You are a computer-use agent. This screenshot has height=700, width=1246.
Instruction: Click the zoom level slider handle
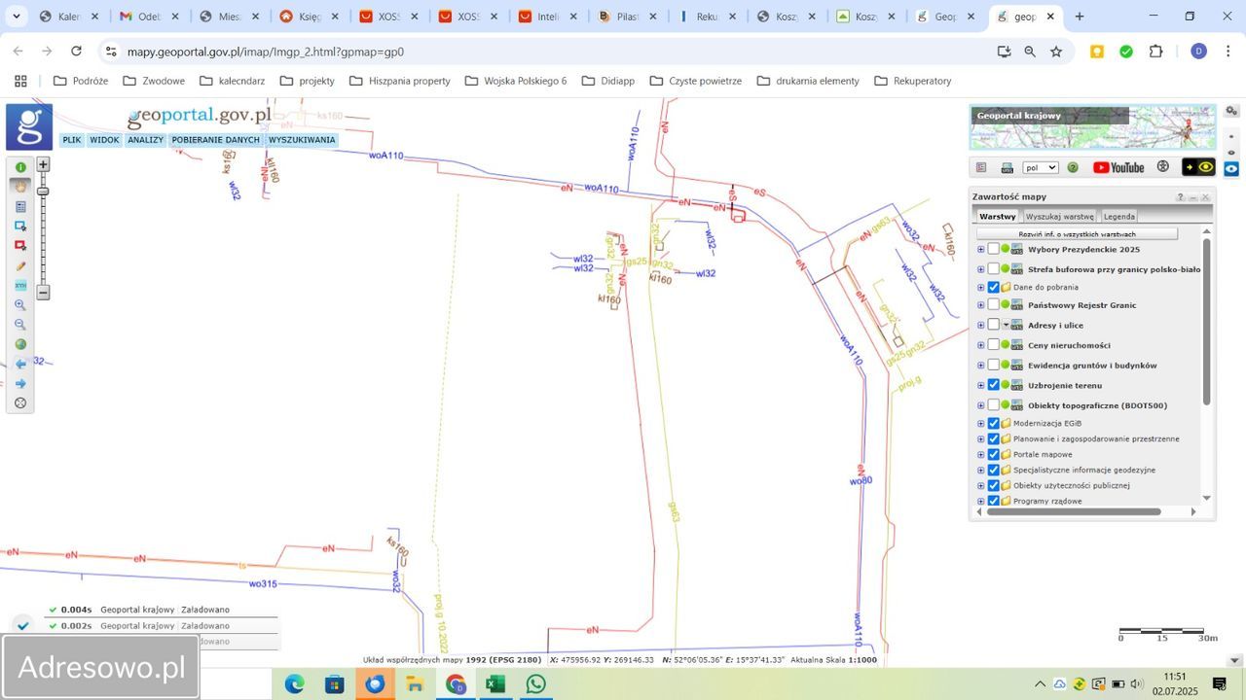point(43,191)
